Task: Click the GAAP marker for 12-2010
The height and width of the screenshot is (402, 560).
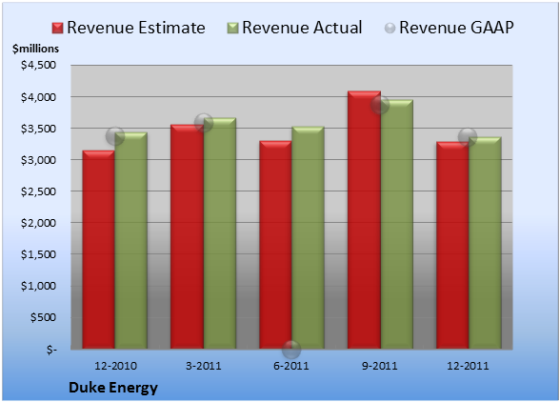Action: 115,136
